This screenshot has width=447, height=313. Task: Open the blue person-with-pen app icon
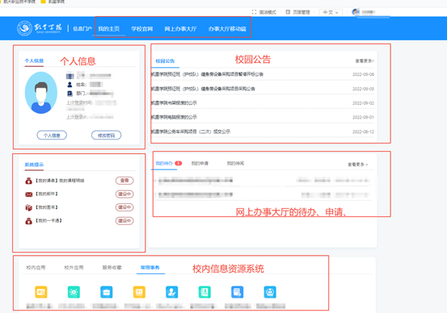(x=172, y=292)
